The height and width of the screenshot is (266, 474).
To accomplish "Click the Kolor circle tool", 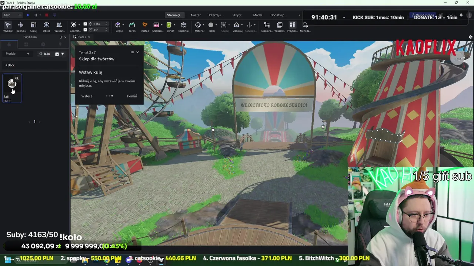I will point(211,25).
